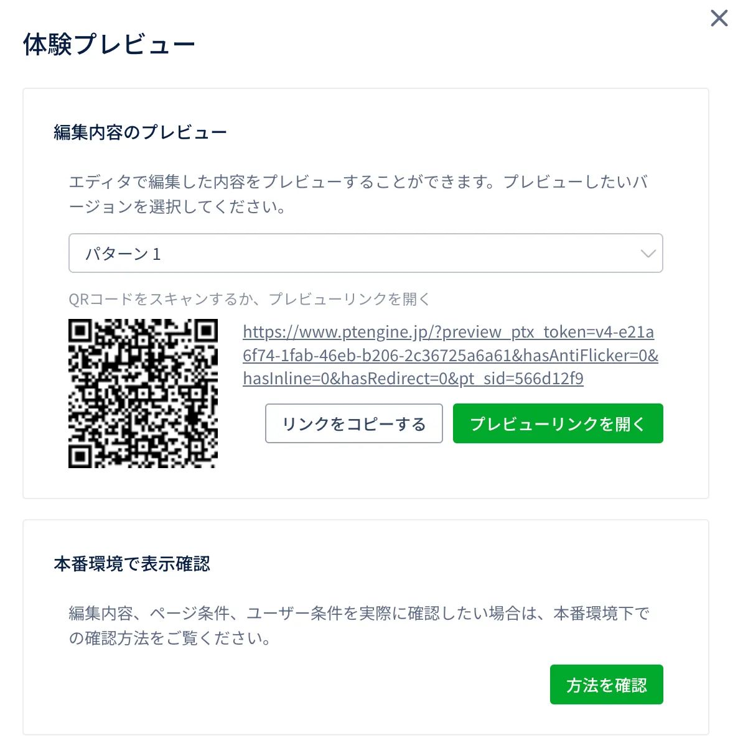Click the chevron arrow of version selector
Image resolution: width=743 pixels, height=751 pixels.
(x=648, y=254)
